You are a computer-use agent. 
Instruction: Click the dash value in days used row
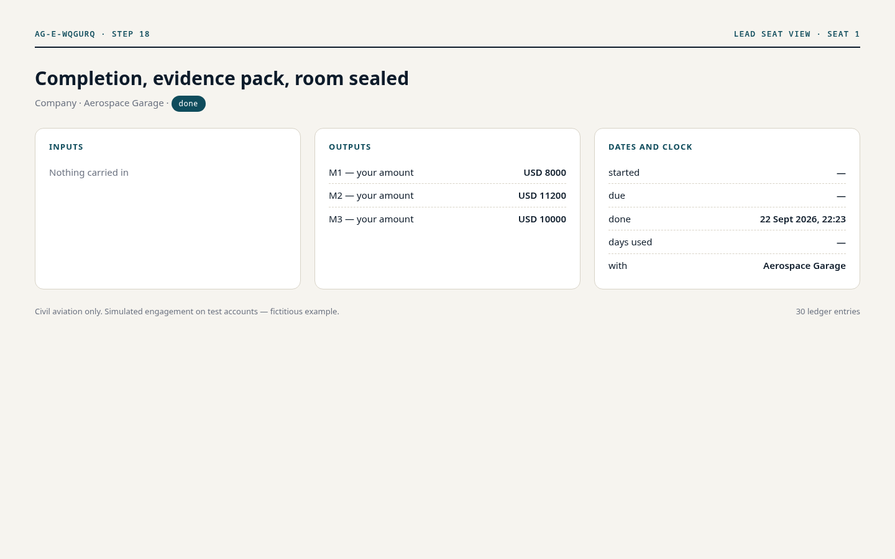tap(841, 243)
